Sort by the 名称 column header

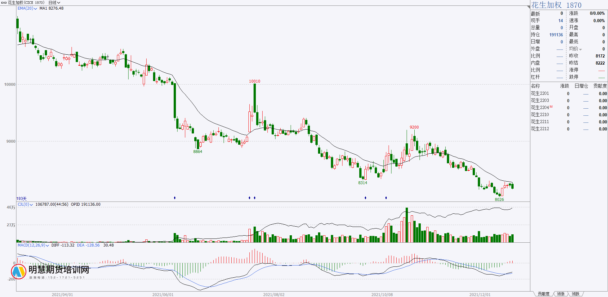pyautogui.click(x=536, y=86)
